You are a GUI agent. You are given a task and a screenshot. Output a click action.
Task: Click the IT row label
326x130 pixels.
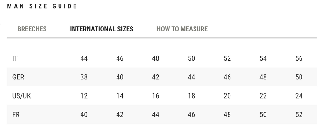(x=15, y=58)
